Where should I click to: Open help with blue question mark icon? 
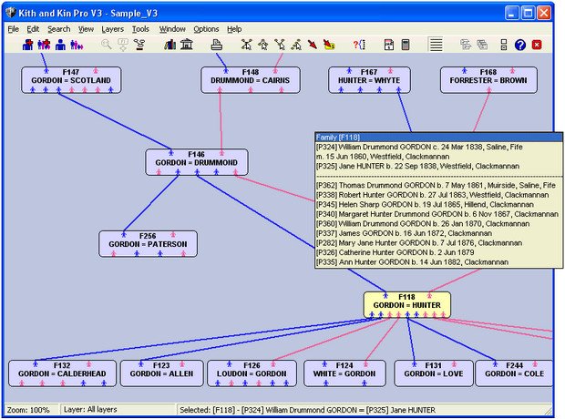pos(520,45)
